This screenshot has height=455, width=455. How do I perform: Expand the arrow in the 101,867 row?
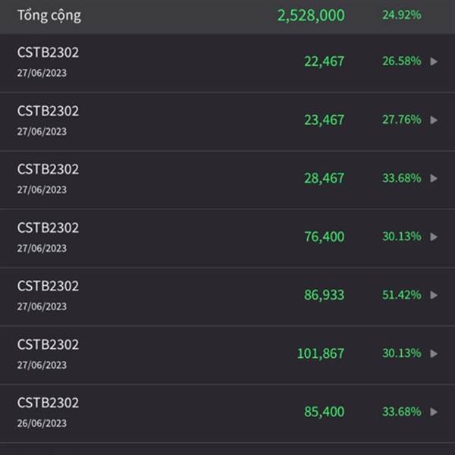(434, 353)
